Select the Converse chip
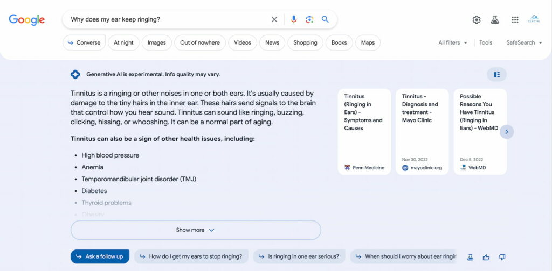This screenshot has height=271, width=552. point(84,43)
